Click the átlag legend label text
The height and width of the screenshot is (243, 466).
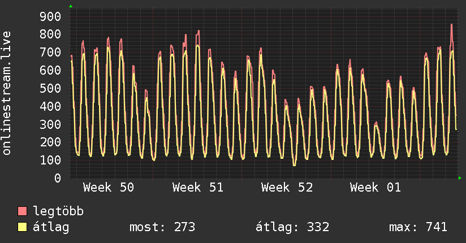50,227
